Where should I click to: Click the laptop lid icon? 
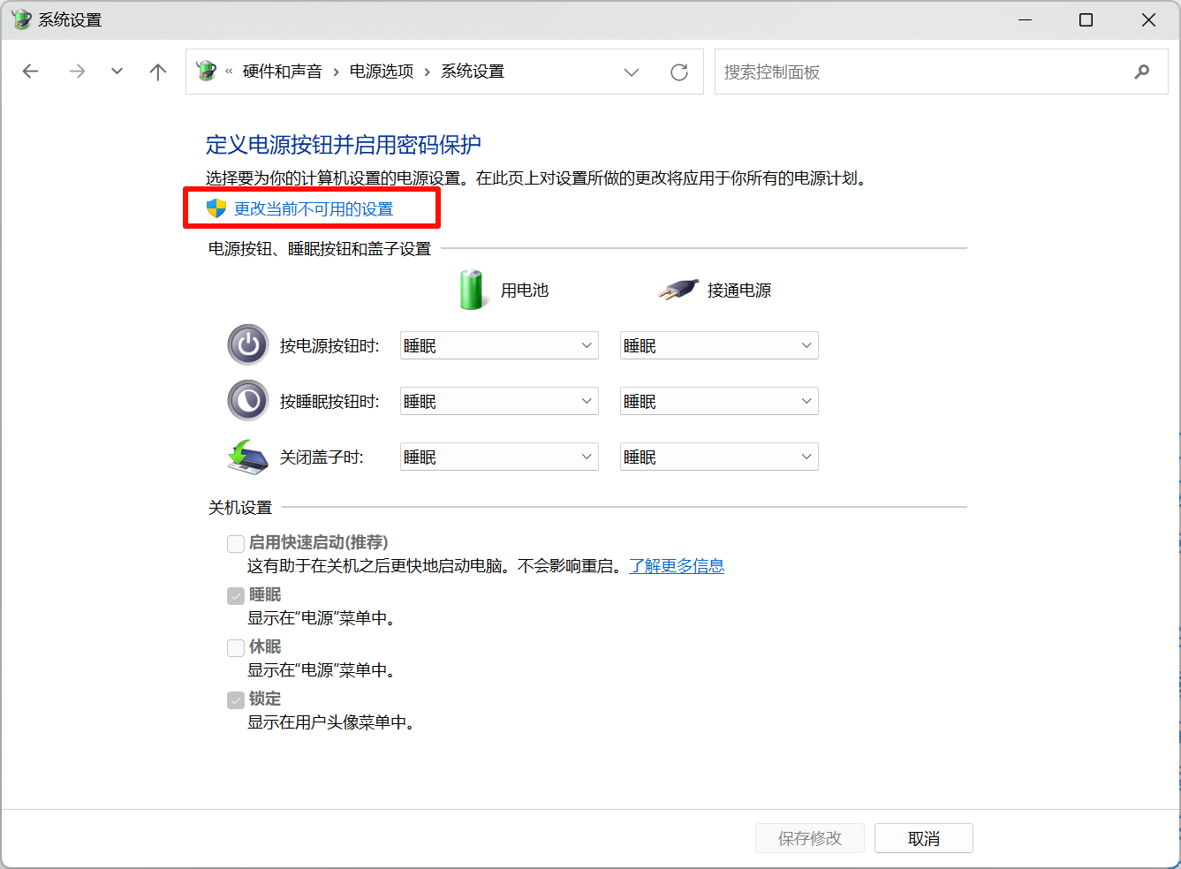(x=247, y=456)
